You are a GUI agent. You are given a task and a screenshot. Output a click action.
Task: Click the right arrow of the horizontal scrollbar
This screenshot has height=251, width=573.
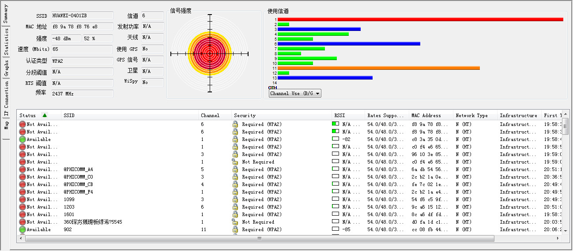558,238
